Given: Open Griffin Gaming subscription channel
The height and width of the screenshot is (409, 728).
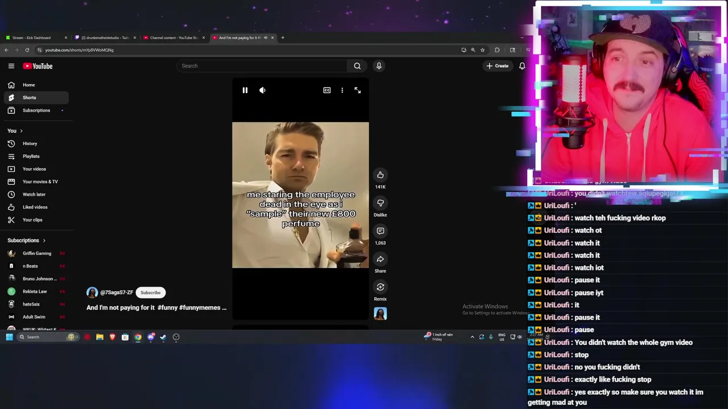Looking at the screenshot, I should (x=36, y=253).
